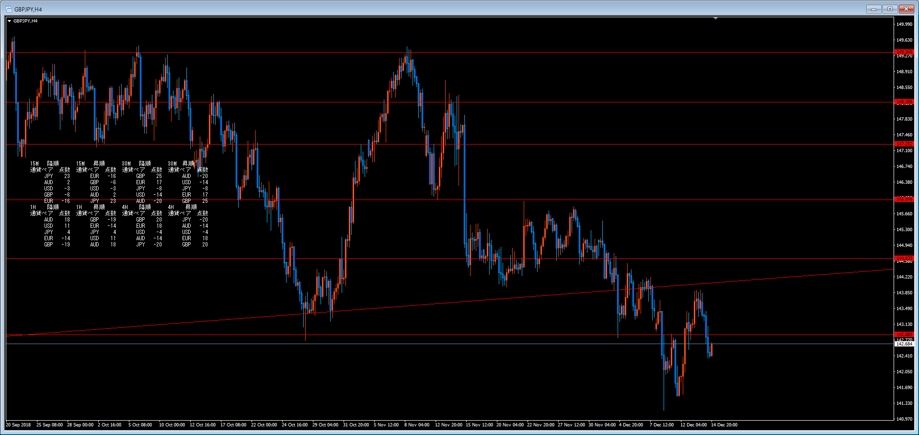The width and height of the screenshot is (919, 435).
Task: Click the 148.910 price on the scale
Action: 904,72
